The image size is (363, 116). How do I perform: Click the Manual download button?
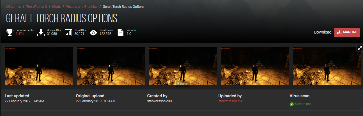click(x=347, y=32)
